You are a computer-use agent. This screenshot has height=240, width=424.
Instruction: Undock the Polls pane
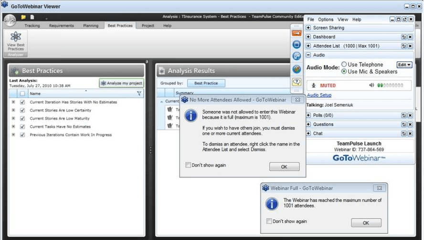(x=404, y=115)
